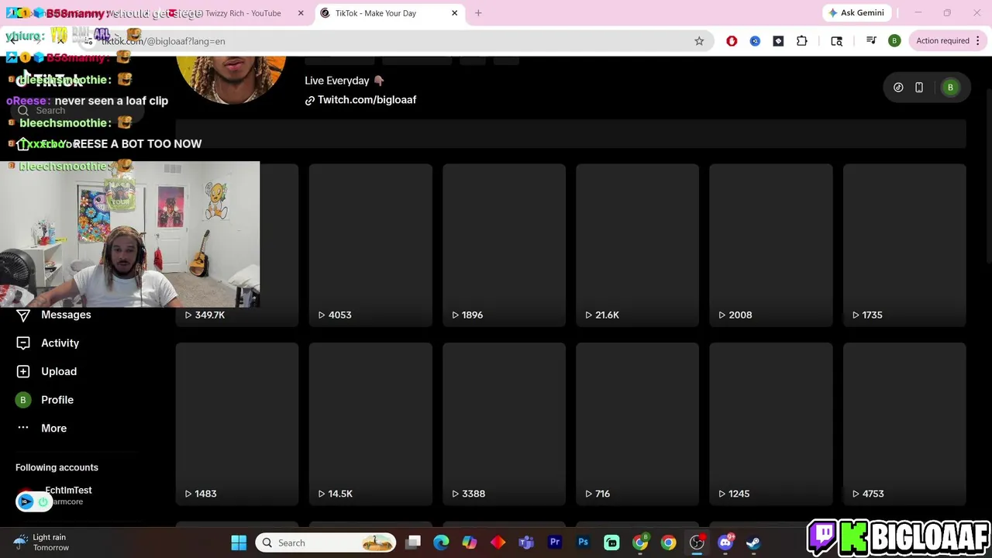Open the video with 2008 views
Viewport: 992px width, 558px height.
tap(771, 245)
